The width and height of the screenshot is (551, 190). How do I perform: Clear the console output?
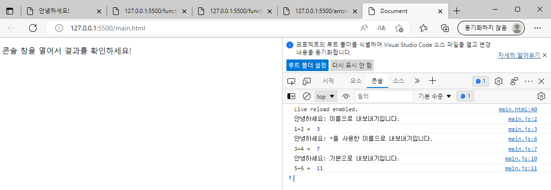[307, 96]
